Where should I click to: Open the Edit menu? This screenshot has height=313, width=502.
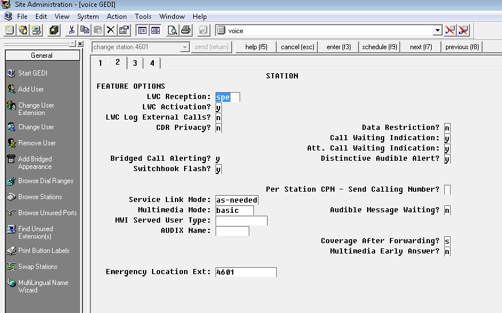click(x=41, y=17)
